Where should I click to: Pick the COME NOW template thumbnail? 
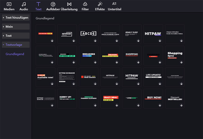pyautogui.click(x=132, y=98)
